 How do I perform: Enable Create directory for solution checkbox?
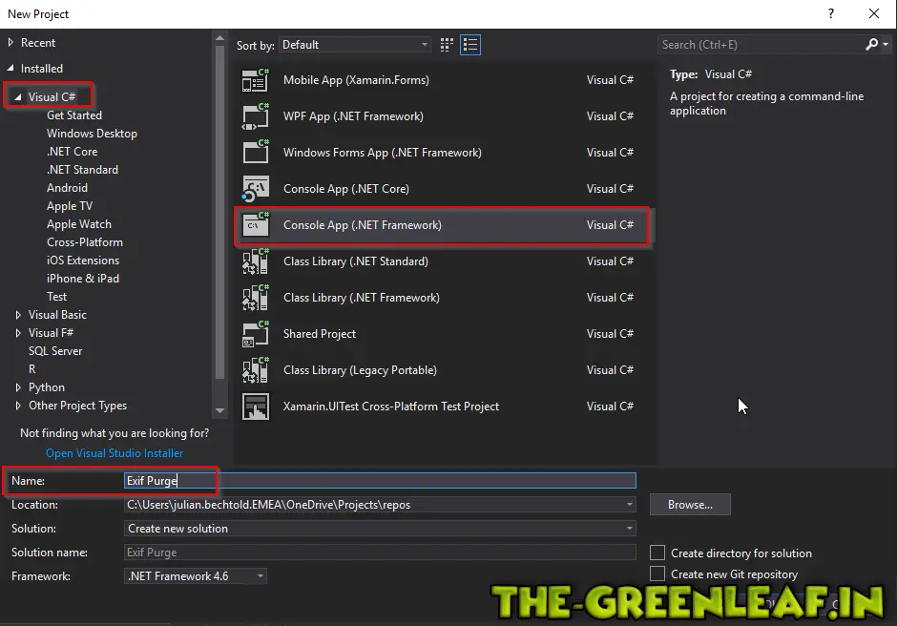657,553
